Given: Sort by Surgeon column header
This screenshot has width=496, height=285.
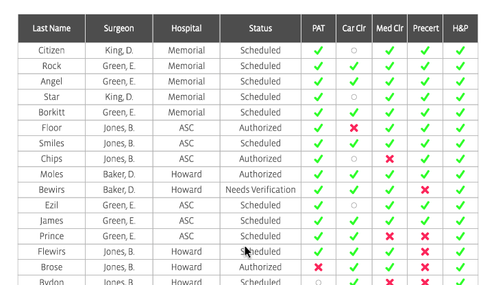Looking at the screenshot, I should 119,29.
